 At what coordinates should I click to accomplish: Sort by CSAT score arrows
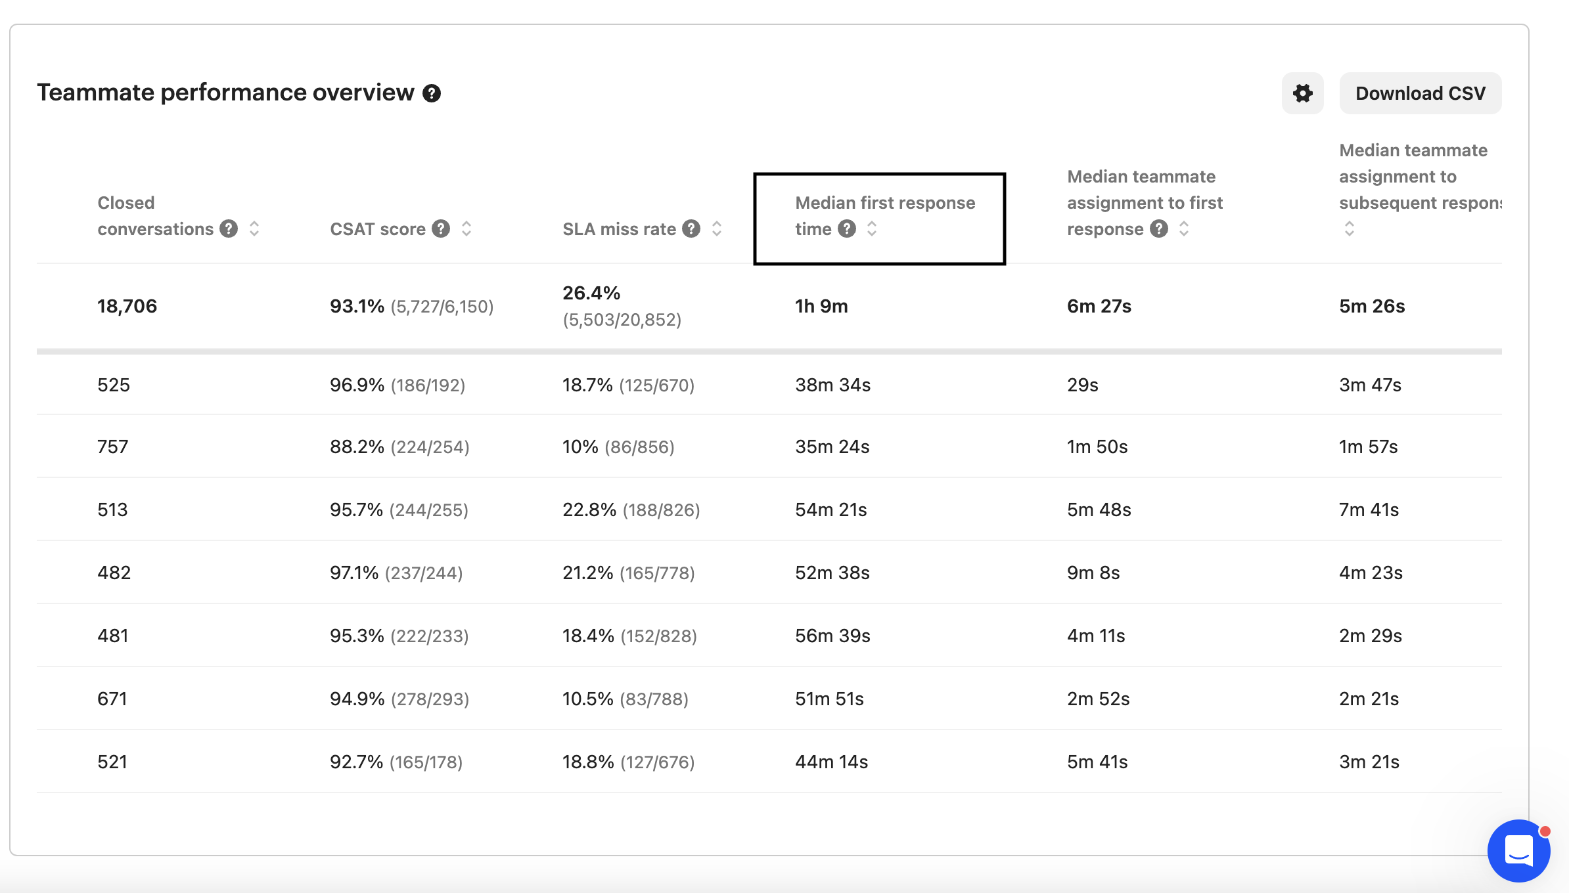466,229
